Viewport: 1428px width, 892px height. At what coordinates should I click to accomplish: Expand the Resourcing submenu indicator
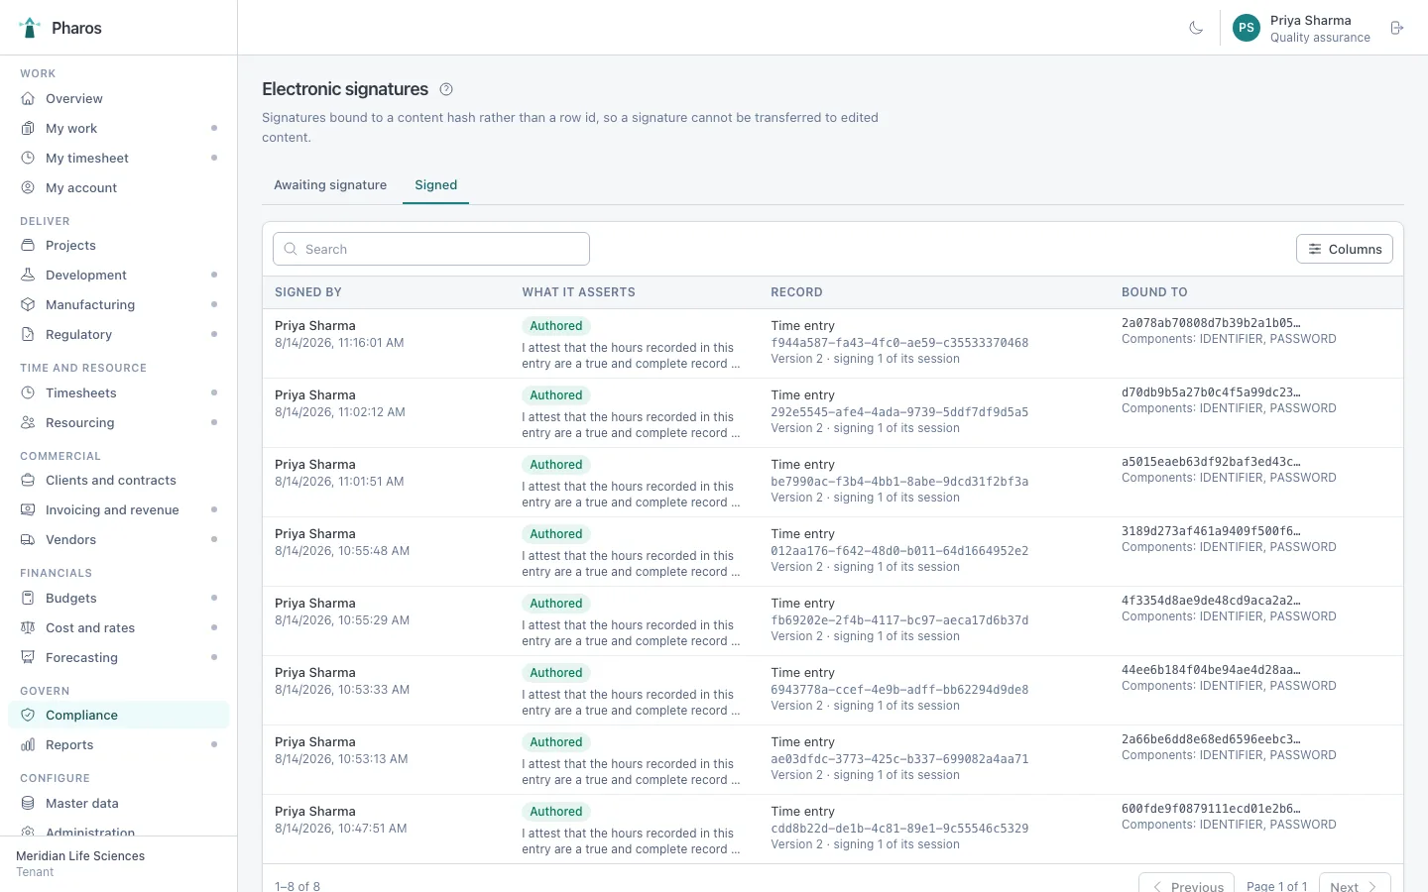(x=214, y=422)
